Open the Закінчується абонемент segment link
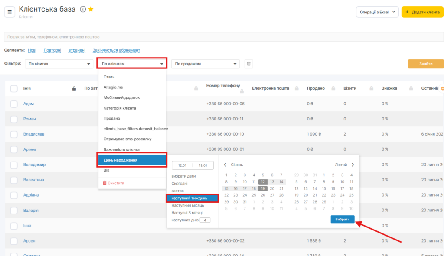This screenshot has height=256, width=444. click(x=116, y=50)
